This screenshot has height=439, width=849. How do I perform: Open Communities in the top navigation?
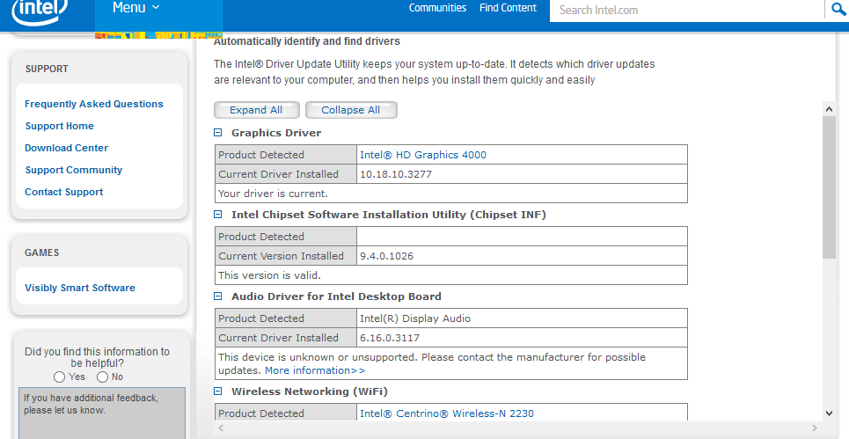coord(437,8)
